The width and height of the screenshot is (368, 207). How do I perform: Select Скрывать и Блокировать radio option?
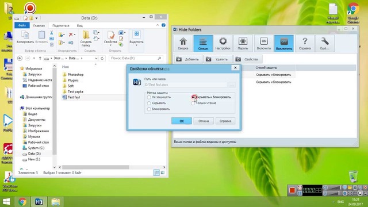[x=193, y=97]
